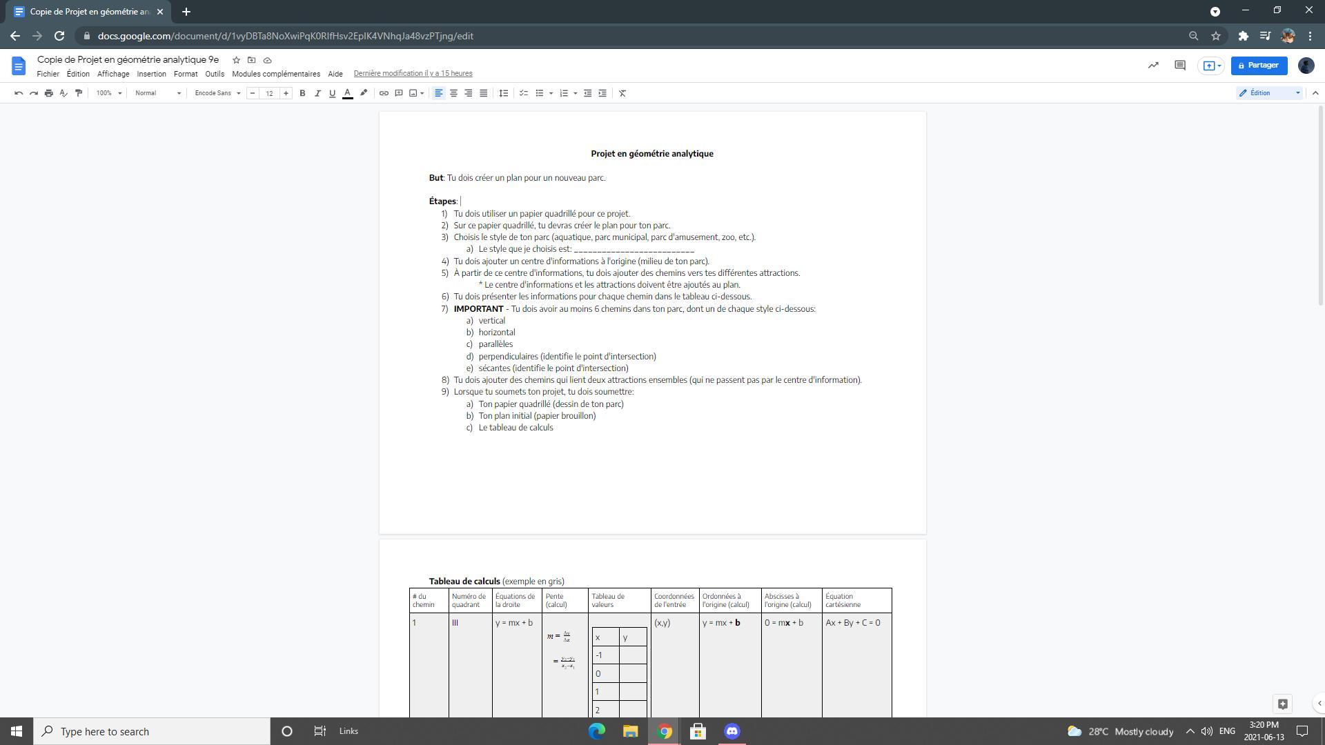Open the zoom level dropdown
Image resolution: width=1325 pixels, height=745 pixels.
coord(109,93)
